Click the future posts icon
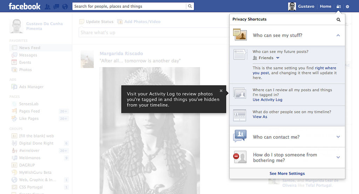Screen dimensions: 359x194 pos(240,54)
